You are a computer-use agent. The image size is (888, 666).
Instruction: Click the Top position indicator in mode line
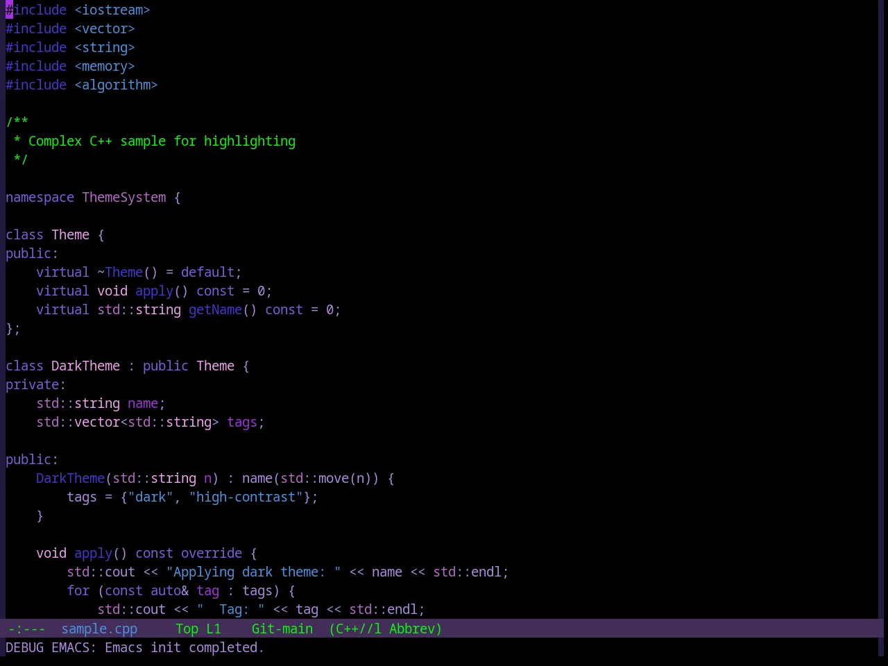187,629
